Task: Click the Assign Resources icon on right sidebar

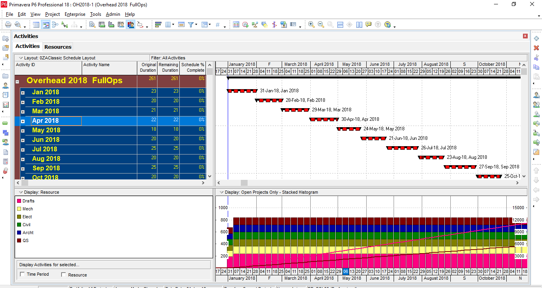Action: [536, 95]
